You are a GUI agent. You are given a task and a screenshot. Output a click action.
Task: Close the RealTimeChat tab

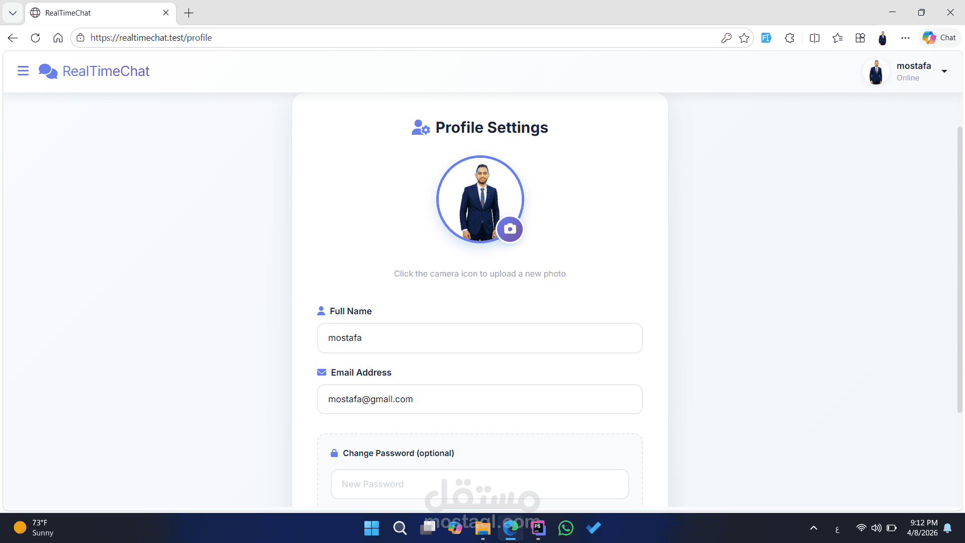pos(166,13)
